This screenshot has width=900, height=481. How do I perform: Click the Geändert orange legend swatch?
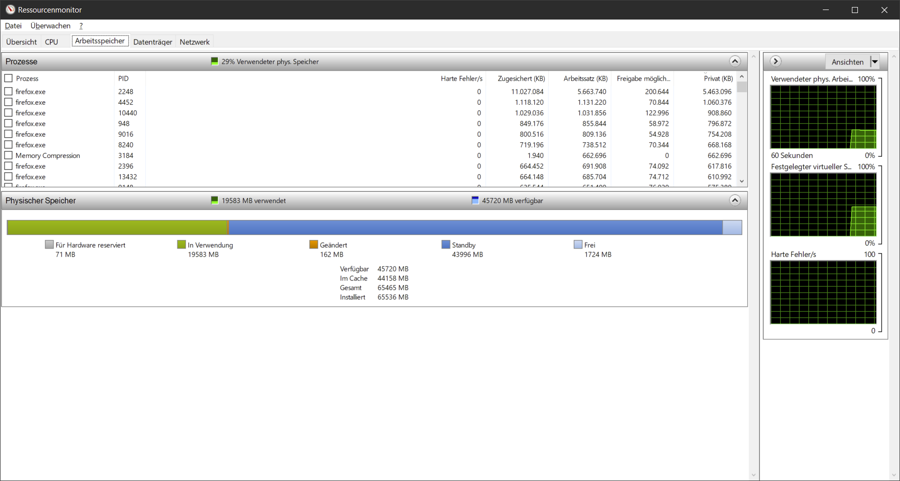[314, 245]
